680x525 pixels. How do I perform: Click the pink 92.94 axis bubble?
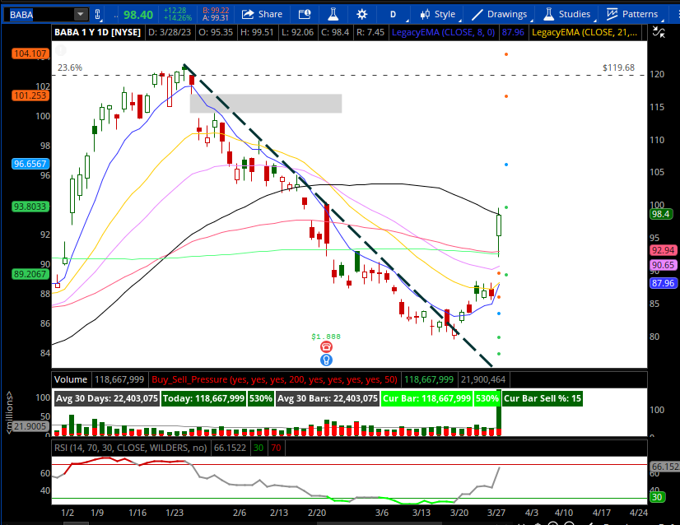click(664, 250)
